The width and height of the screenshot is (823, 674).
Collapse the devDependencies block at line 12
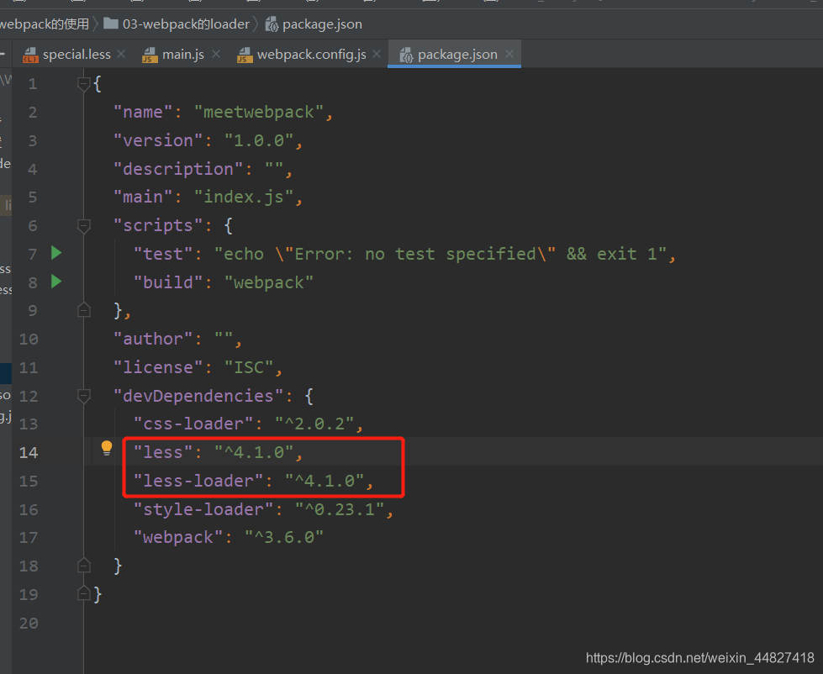tap(83, 396)
